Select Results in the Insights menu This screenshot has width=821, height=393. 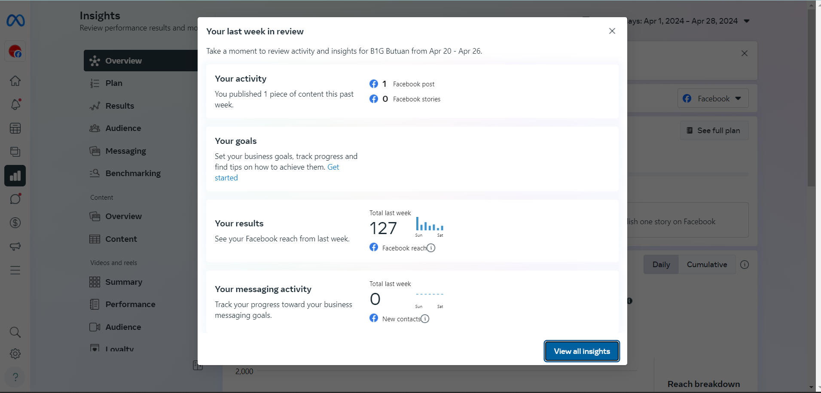pos(119,106)
